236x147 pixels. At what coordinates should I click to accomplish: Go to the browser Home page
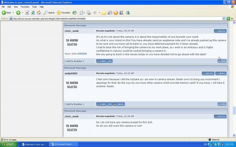[x=39, y=13]
